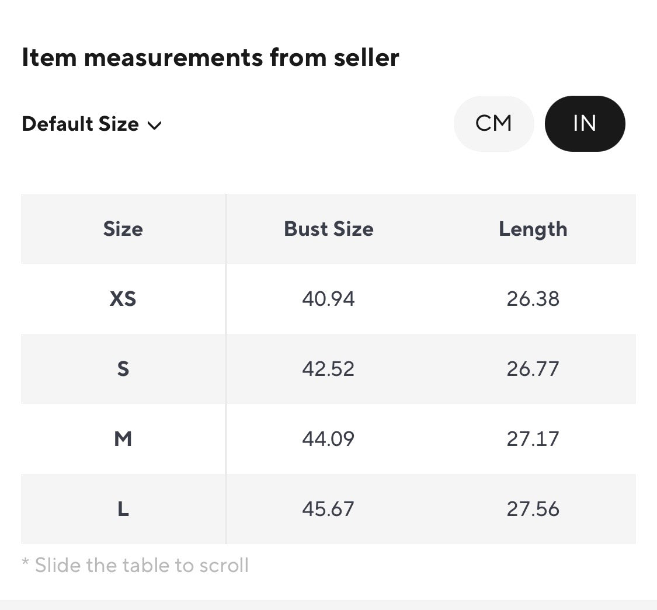Image resolution: width=657 pixels, height=610 pixels.
Task: Click the Bust Size column header
Action: 328,229
